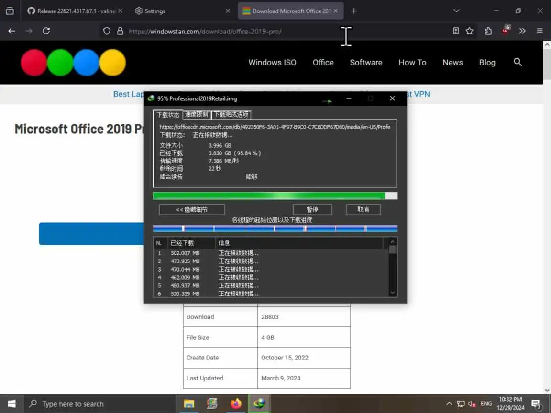Click the 已经下载 column header

point(192,243)
